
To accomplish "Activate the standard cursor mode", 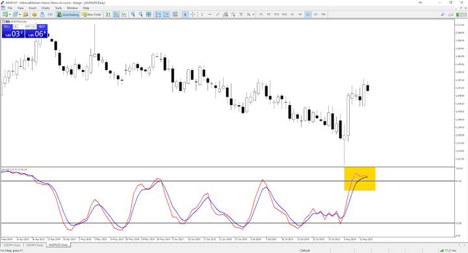I will 185,14.
